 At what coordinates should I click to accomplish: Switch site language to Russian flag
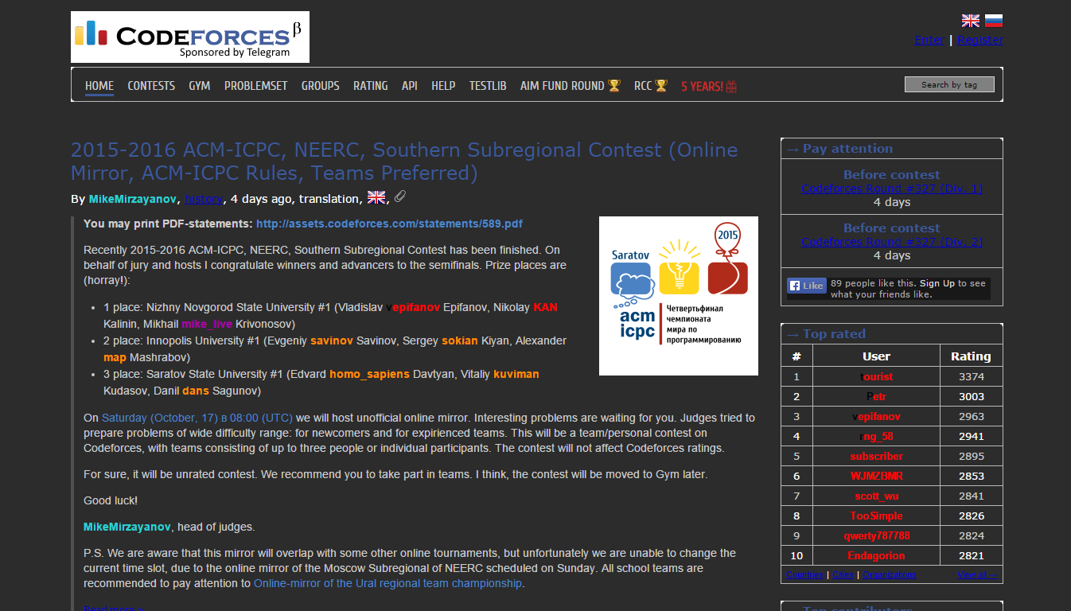(994, 21)
